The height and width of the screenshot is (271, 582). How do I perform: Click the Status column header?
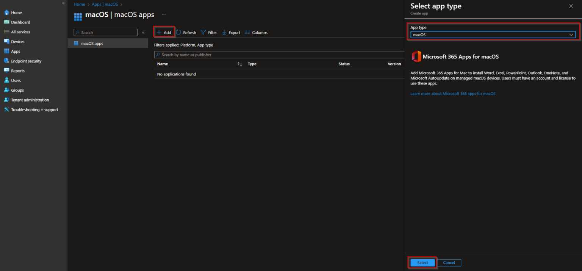tap(344, 64)
